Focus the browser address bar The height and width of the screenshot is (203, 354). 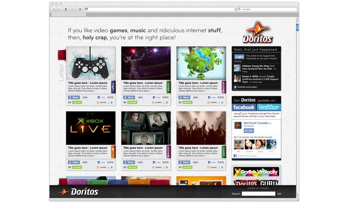click(159, 9)
